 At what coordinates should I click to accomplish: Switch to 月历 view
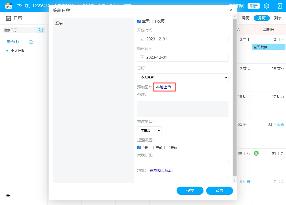coord(262,18)
